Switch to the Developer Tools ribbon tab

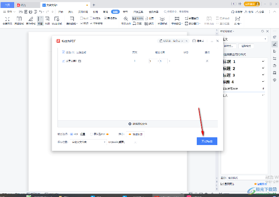click(x=138, y=12)
